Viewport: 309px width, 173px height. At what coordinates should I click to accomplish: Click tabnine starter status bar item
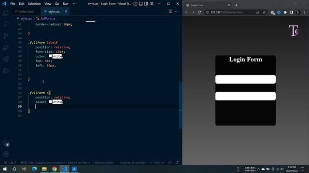(x=103, y=162)
